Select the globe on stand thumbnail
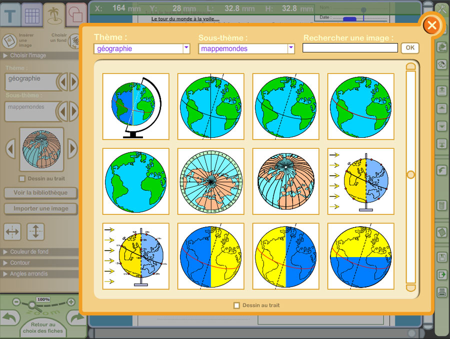This screenshot has height=339, width=450. click(x=136, y=106)
